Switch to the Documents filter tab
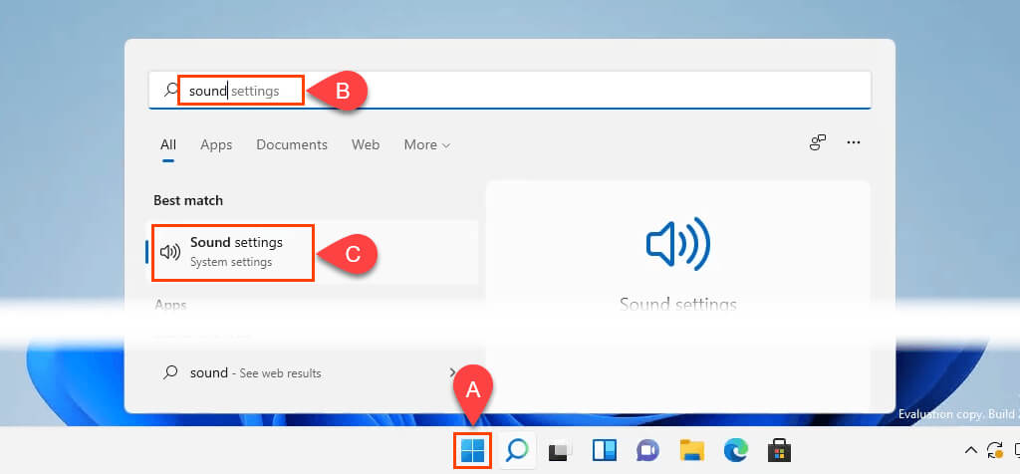 (292, 144)
